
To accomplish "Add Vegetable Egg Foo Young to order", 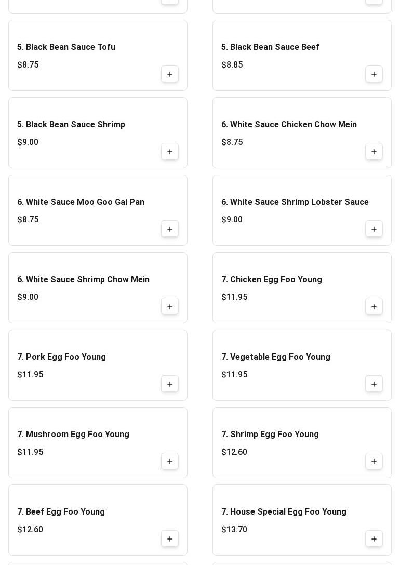I will pyautogui.click(x=374, y=384).
